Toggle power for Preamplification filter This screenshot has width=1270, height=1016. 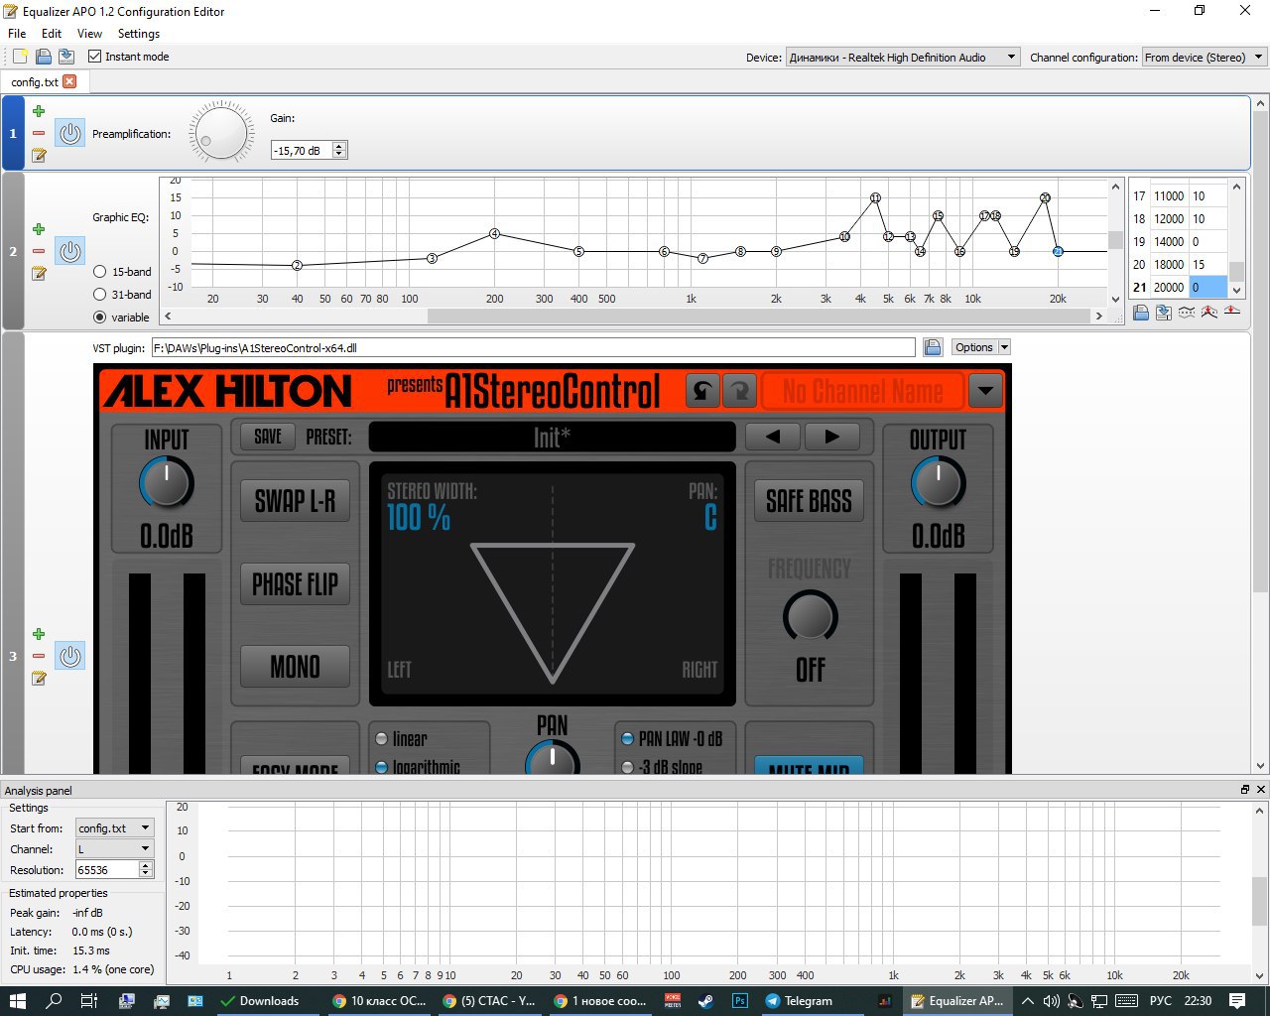coord(69,133)
